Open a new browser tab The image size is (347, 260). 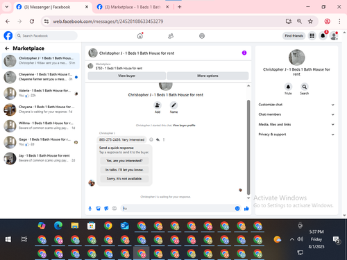(x=180, y=7)
